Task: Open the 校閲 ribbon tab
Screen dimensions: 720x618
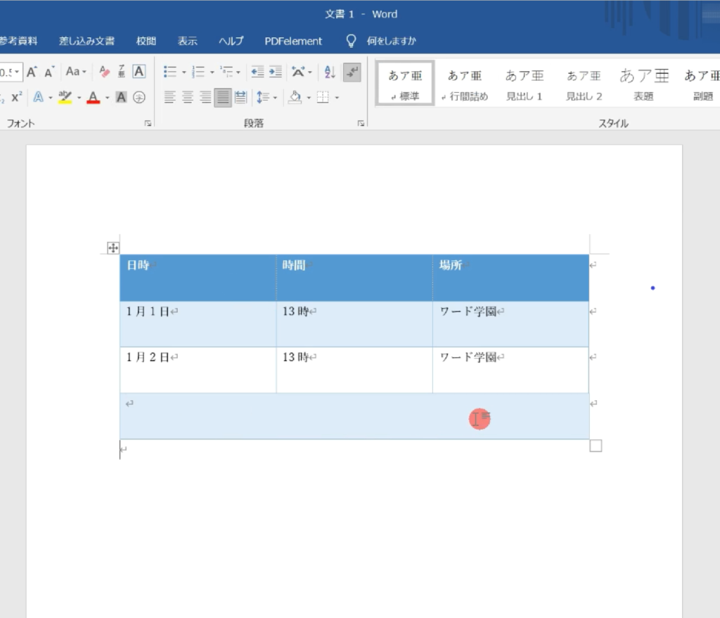Action: click(146, 41)
